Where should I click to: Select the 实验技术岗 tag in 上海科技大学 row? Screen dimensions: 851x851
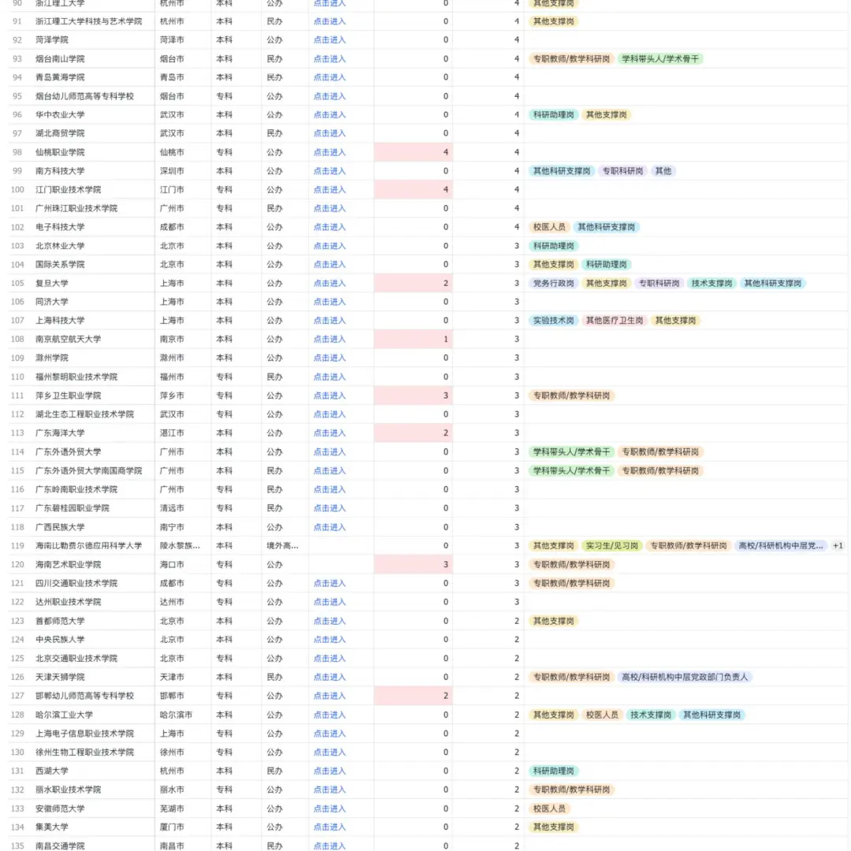click(553, 320)
